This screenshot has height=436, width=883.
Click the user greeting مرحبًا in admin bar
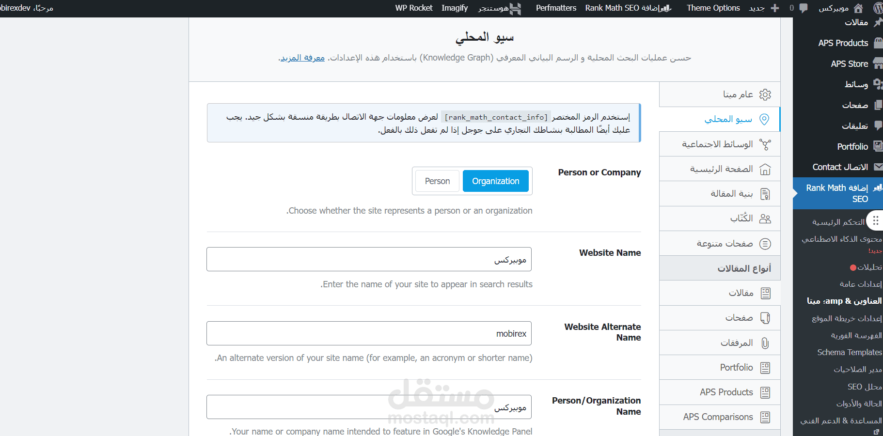27,8
